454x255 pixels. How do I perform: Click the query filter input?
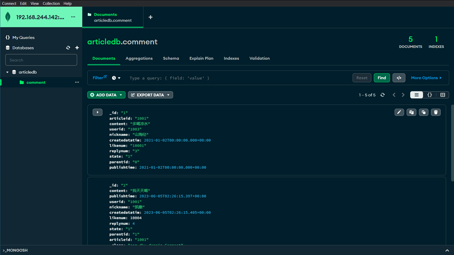pyautogui.click(x=238, y=78)
